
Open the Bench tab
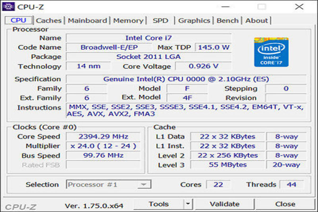228,20
